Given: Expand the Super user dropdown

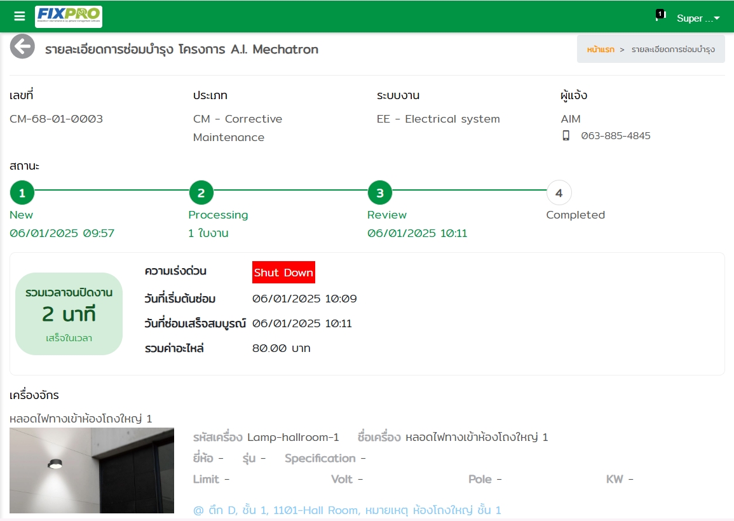Looking at the screenshot, I should 698,18.
